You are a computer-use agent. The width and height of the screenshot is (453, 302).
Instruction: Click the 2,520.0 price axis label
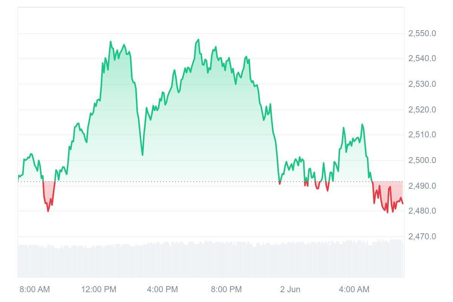point(422,109)
